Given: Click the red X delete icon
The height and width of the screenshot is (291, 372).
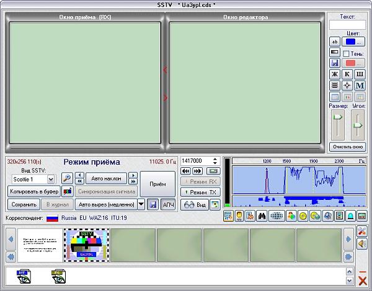Looking at the screenshot, I should (362, 280).
